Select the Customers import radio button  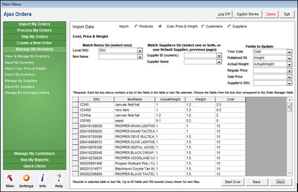point(203,27)
